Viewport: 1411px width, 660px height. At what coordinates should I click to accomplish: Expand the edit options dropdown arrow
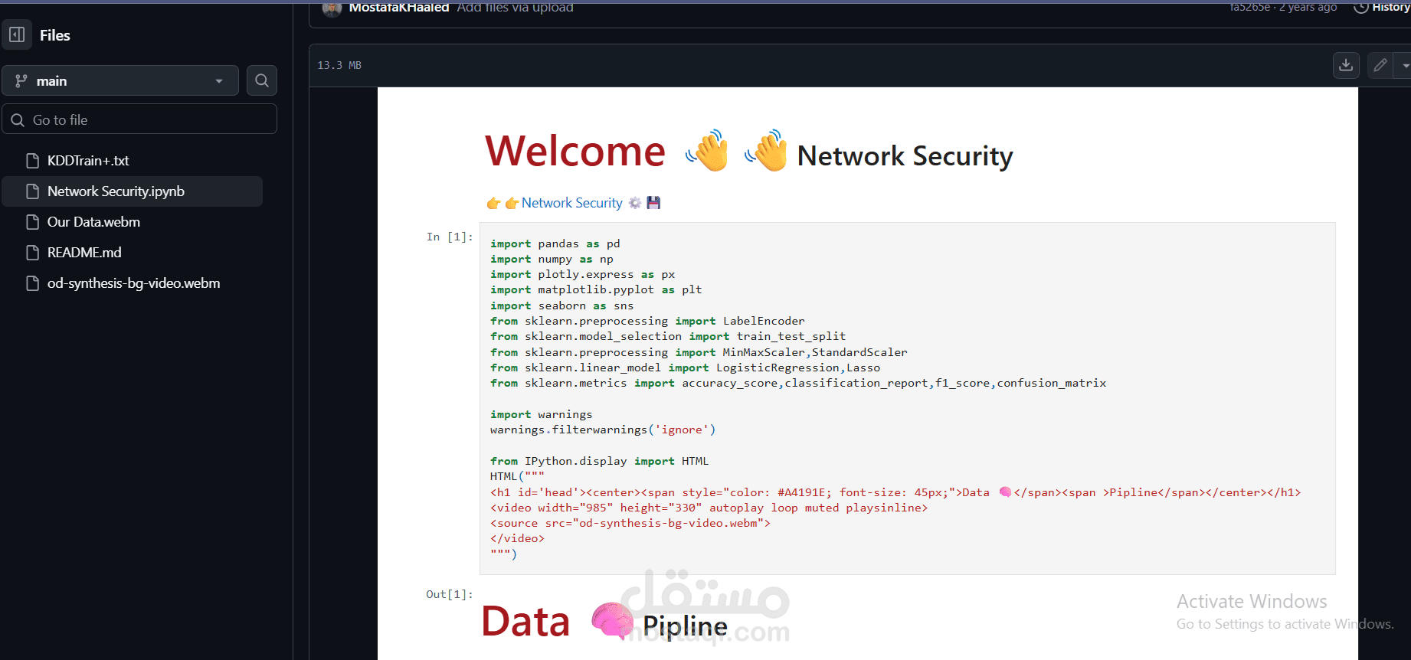(x=1404, y=65)
